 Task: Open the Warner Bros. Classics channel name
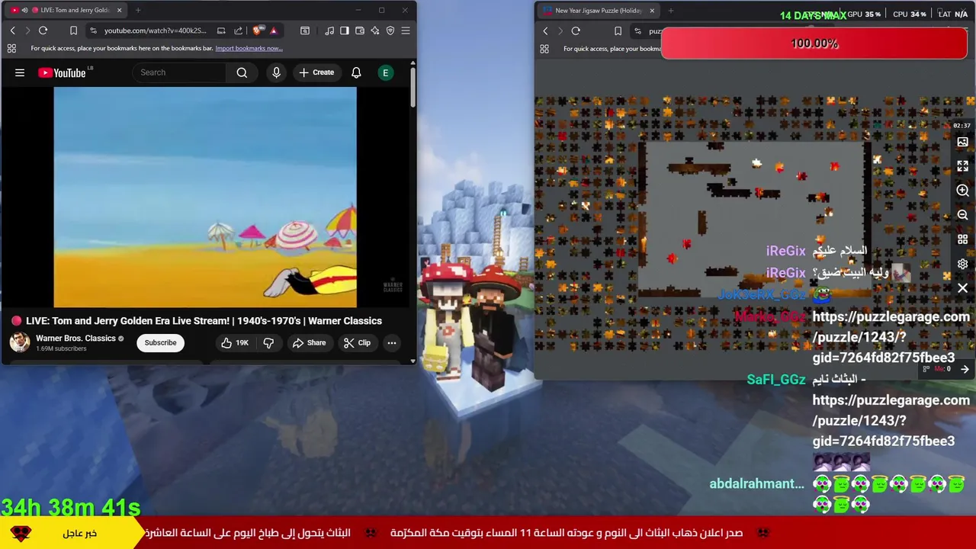(x=75, y=338)
